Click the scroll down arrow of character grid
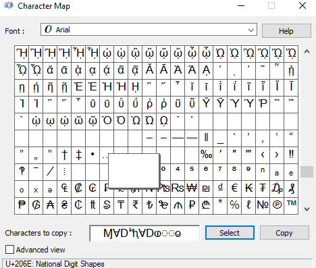316x268 pixels. tap(307, 209)
